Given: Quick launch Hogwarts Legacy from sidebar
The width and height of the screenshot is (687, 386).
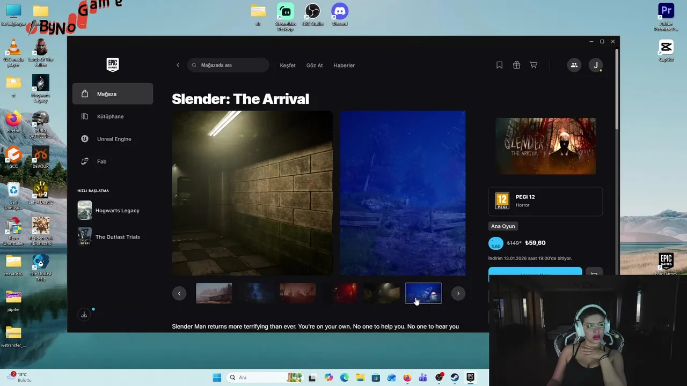Looking at the screenshot, I should (x=113, y=210).
